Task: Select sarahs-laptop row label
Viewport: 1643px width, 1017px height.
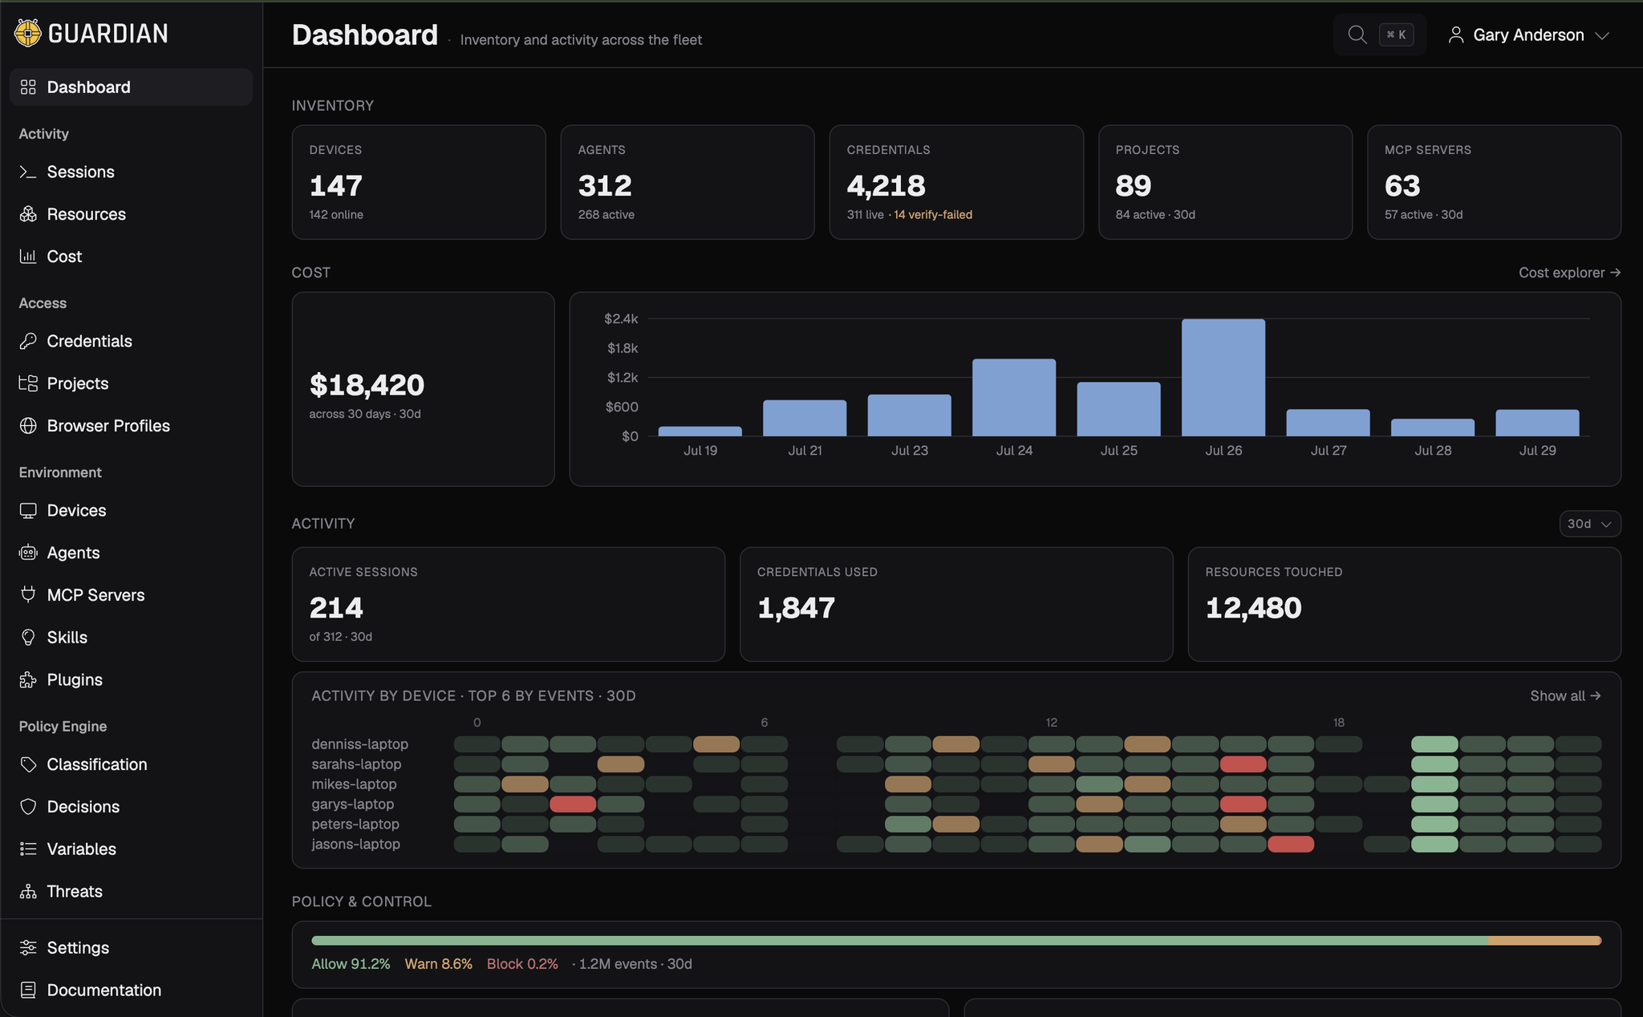Action: [x=356, y=764]
